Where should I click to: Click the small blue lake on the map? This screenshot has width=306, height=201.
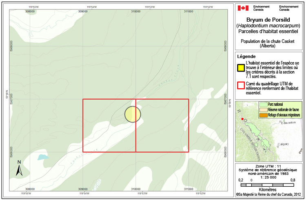pos(42,157)
